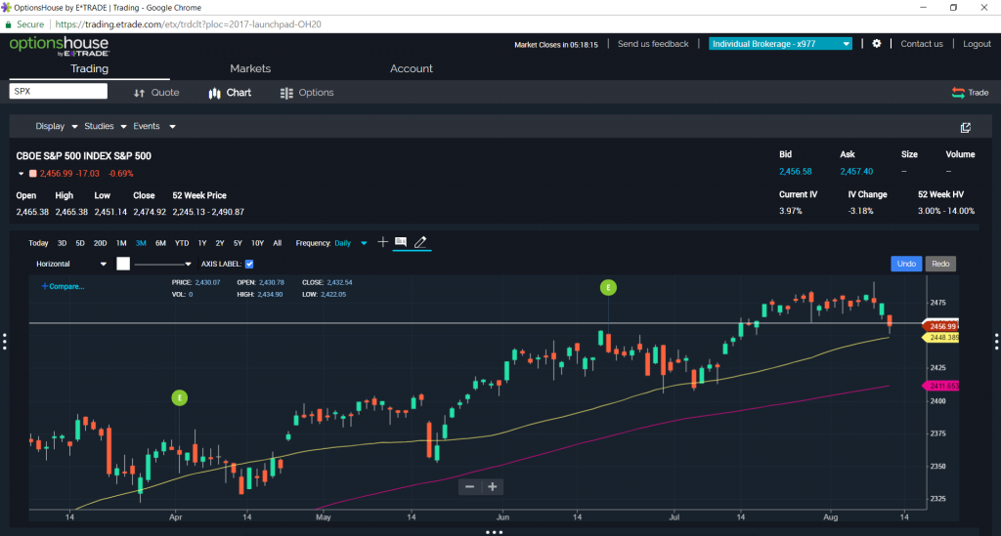This screenshot has width=1001, height=536.
Task: Toggle the chart annotation comment icon
Action: [401, 242]
